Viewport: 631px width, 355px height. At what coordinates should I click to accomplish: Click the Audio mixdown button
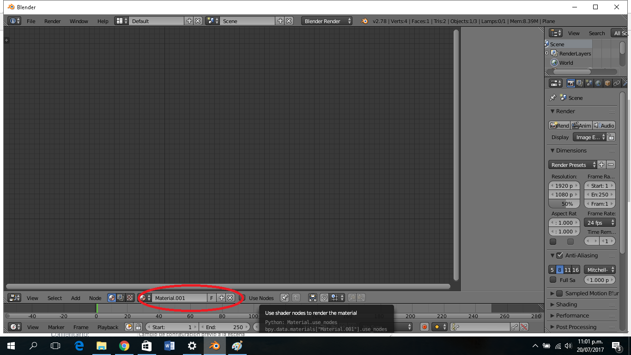click(604, 125)
